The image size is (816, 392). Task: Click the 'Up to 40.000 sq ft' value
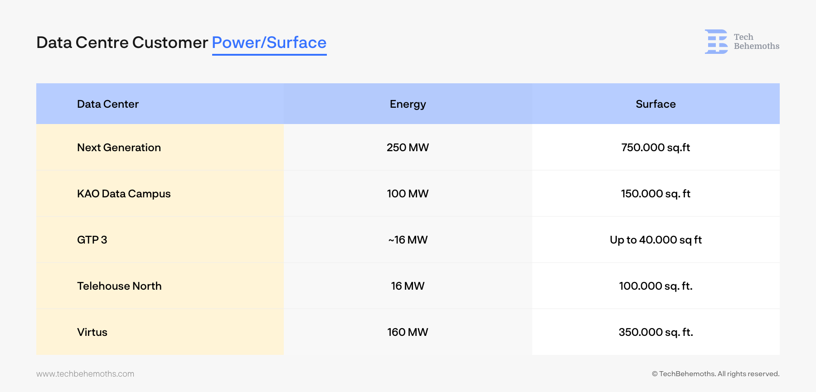click(656, 240)
